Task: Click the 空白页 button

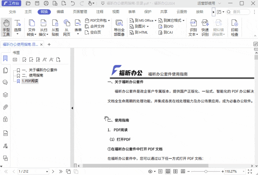Action: [93, 32]
